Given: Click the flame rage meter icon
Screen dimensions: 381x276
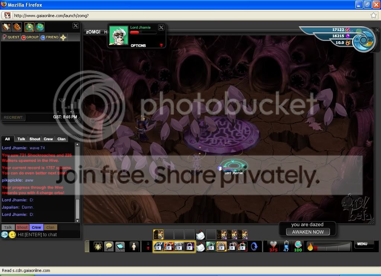Looking at the screenshot, I should (x=310, y=247).
